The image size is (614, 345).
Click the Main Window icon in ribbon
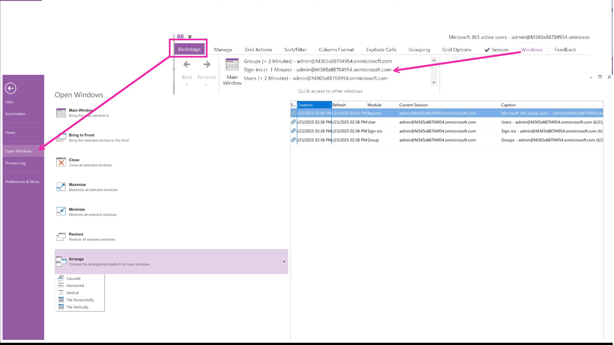click(x=232, y=65)
